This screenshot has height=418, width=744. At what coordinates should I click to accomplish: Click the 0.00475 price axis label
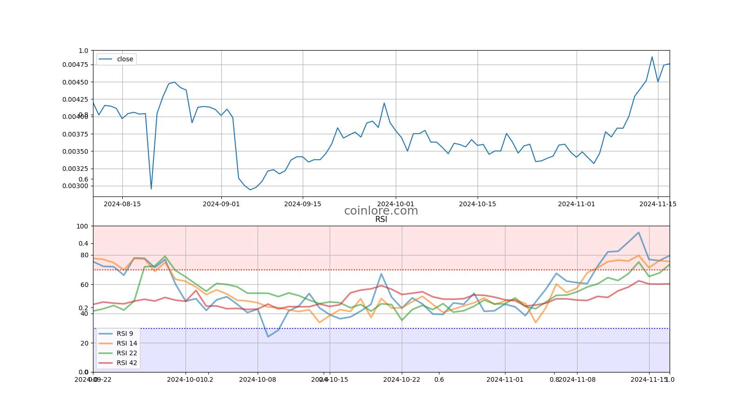[75, 65]
